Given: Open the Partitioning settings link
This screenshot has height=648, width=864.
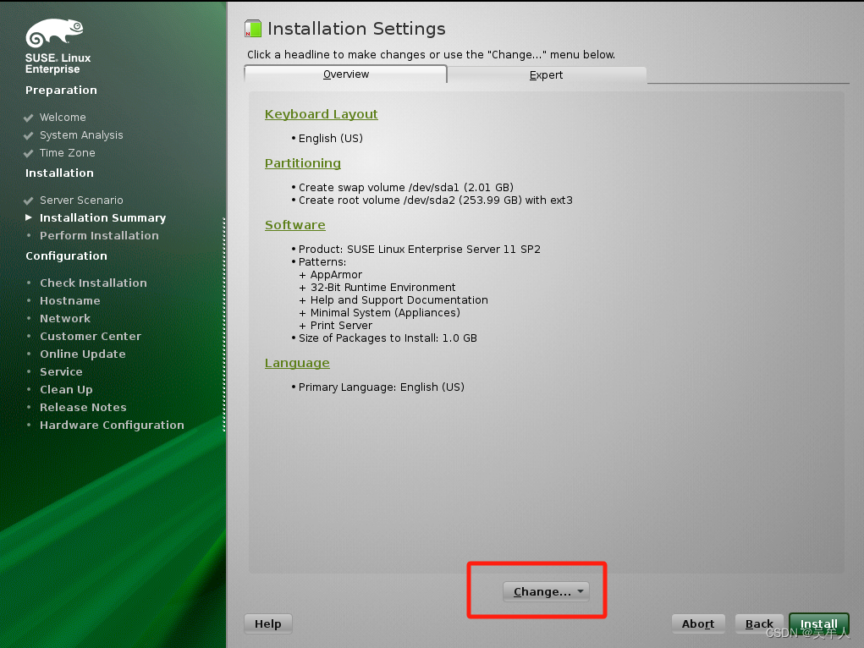Looking at the screenshot, I should [x=302, y=163].
